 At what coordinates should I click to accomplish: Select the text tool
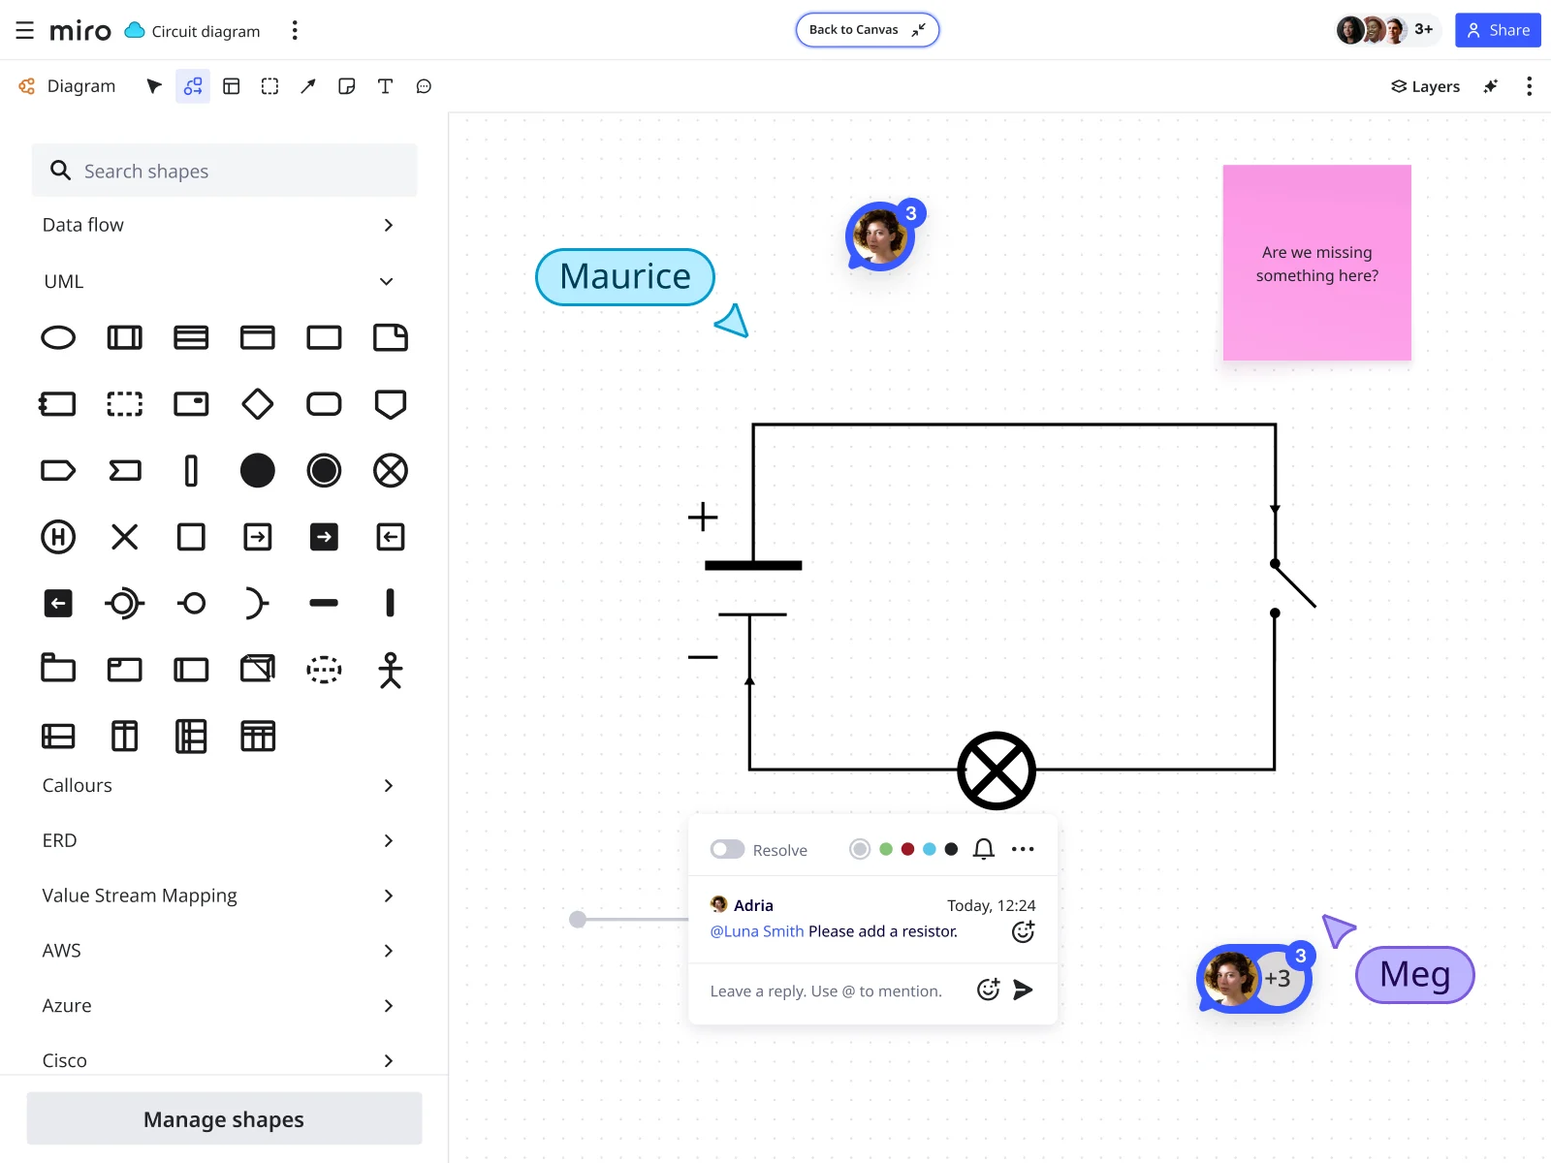point(385,86)
